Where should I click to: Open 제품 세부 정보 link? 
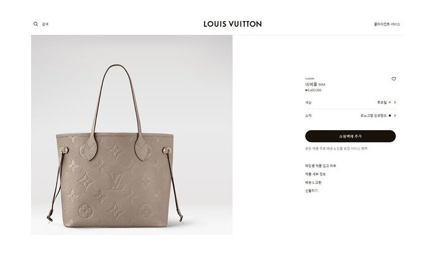pyautogui.click(x=316, y=174)
